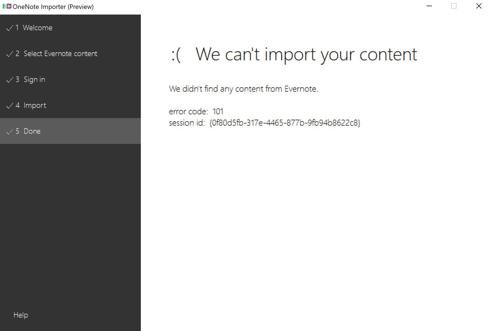Screen dimensions: 490x331
Task: Switch to the Import step
Action: pos(70,105)
